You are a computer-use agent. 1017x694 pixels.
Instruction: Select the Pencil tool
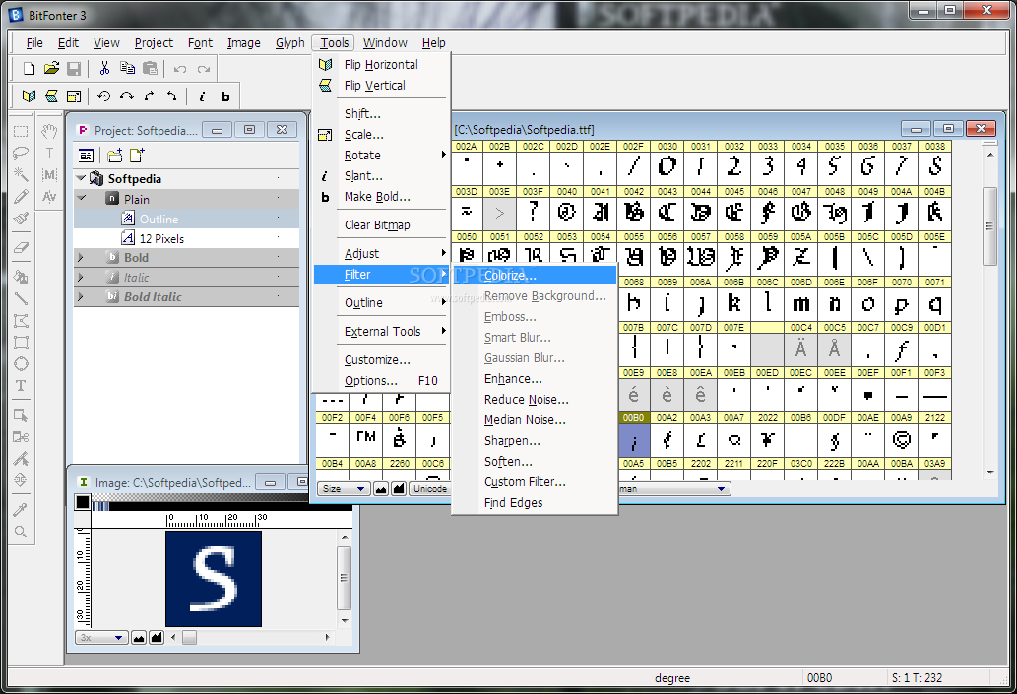[21, 196]
